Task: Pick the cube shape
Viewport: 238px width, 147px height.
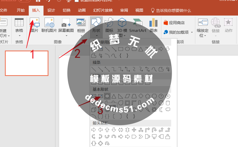Action: click(94, 109)
